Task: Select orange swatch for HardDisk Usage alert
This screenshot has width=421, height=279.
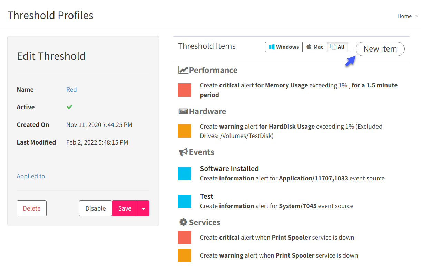Action: 185,131
